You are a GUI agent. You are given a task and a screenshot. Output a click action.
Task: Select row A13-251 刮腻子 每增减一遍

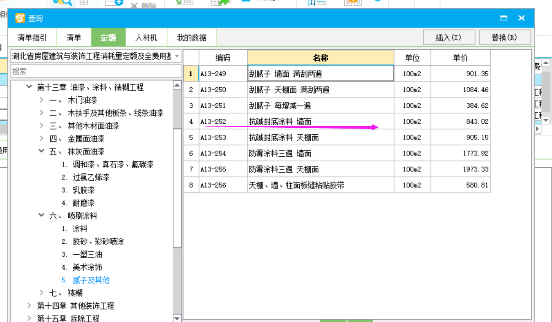coord(337,106)
